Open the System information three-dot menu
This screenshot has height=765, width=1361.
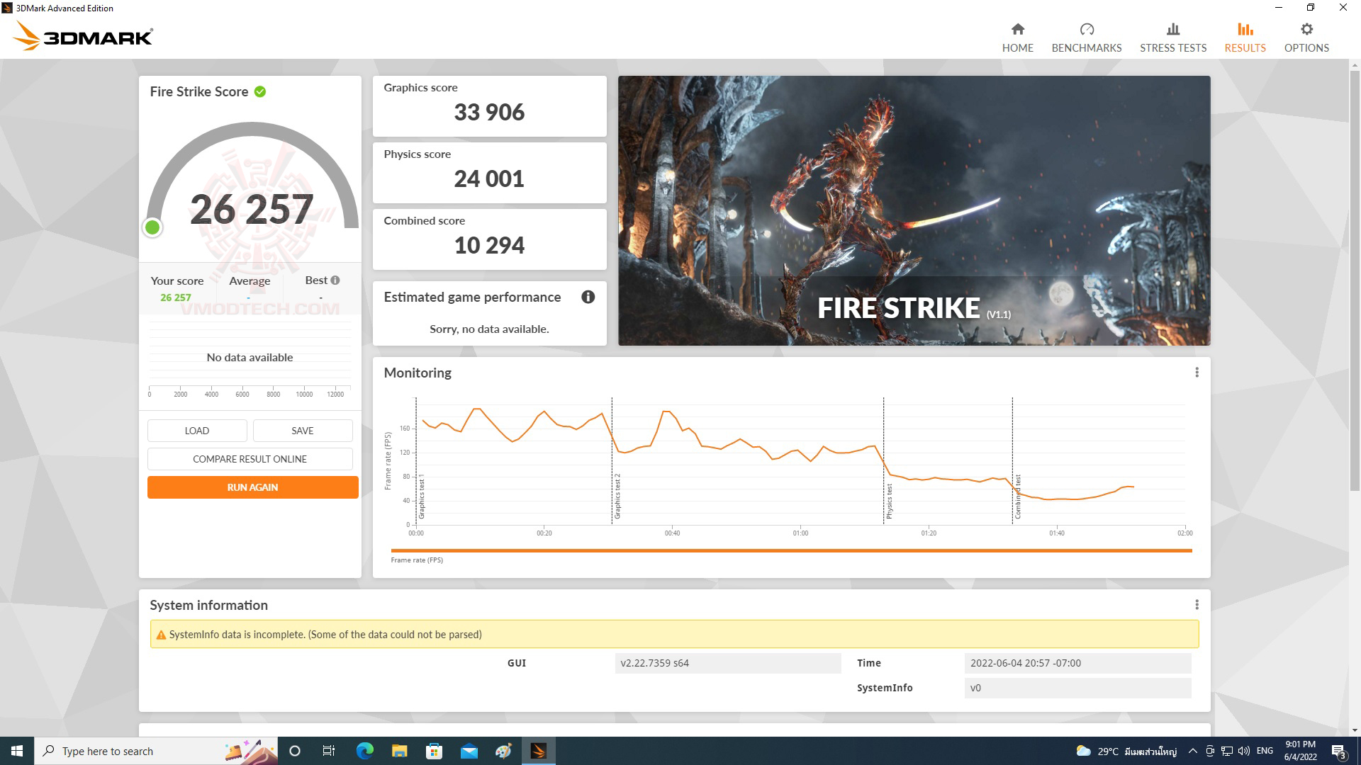1198,604
